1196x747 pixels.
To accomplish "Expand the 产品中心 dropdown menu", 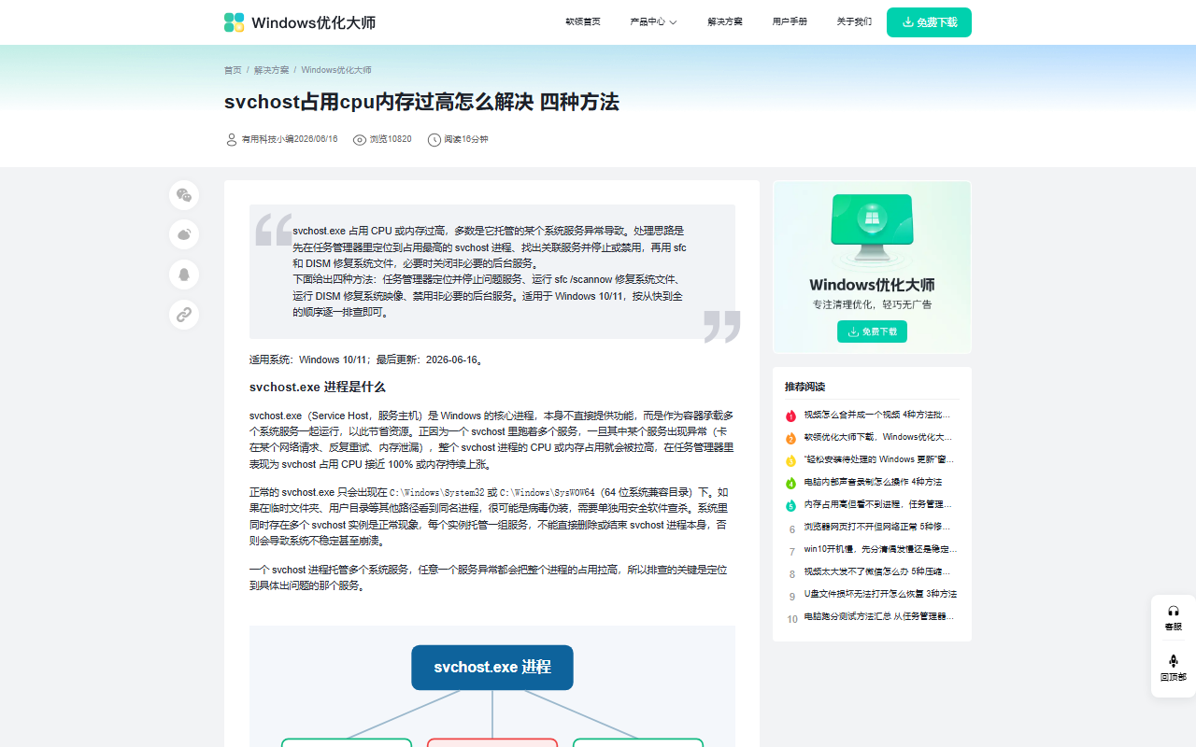I will coord(653,21).
